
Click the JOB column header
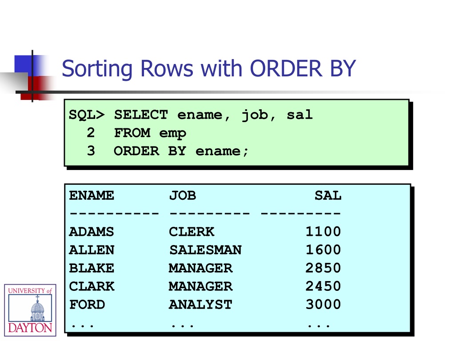183,196
